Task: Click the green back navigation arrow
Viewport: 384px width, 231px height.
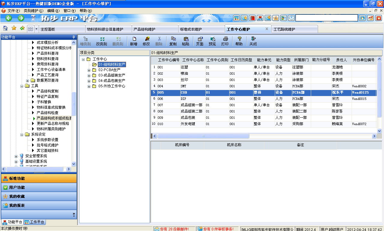Action: point(8,18)
